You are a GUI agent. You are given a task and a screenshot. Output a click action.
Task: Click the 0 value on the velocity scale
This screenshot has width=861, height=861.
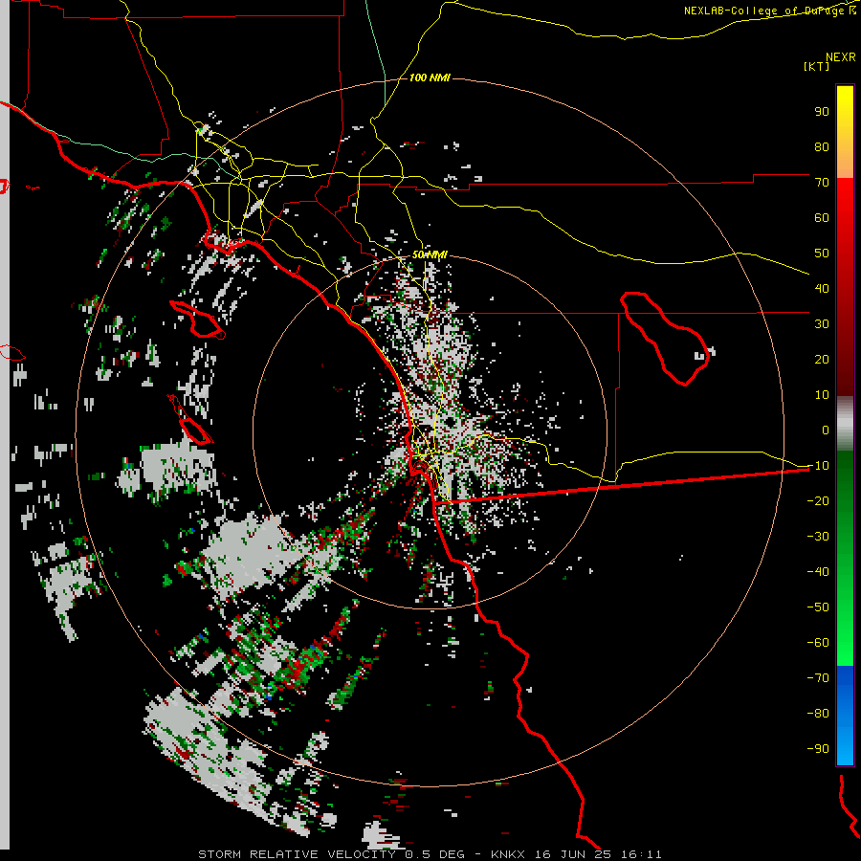pyautogui.click(x=826, y=430)
